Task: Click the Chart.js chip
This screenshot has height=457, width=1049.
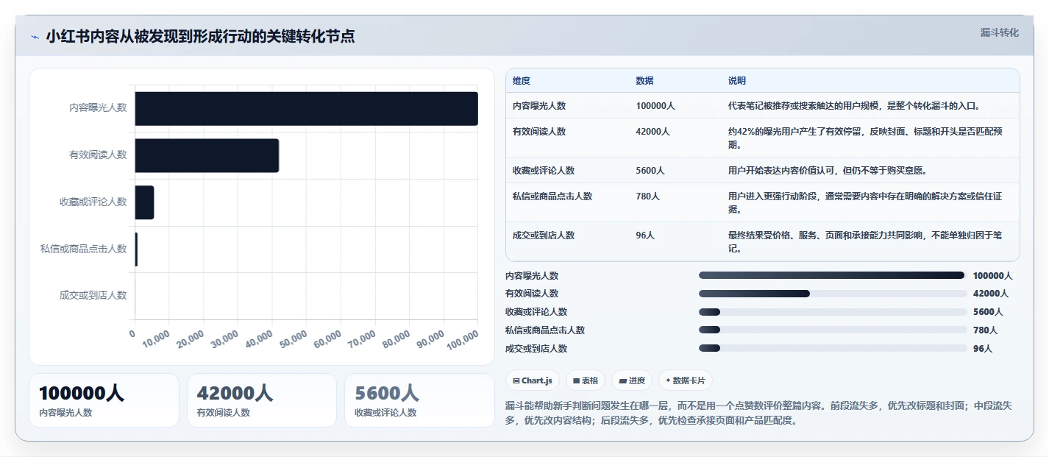Action: (533, 380)
